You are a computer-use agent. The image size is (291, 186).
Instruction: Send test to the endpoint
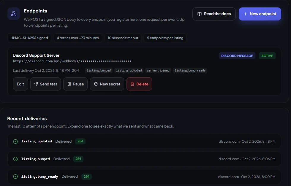[45, 84]
